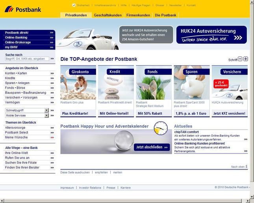Click the Postbank logo
254x203 pixels.
[x=23, y=9]
